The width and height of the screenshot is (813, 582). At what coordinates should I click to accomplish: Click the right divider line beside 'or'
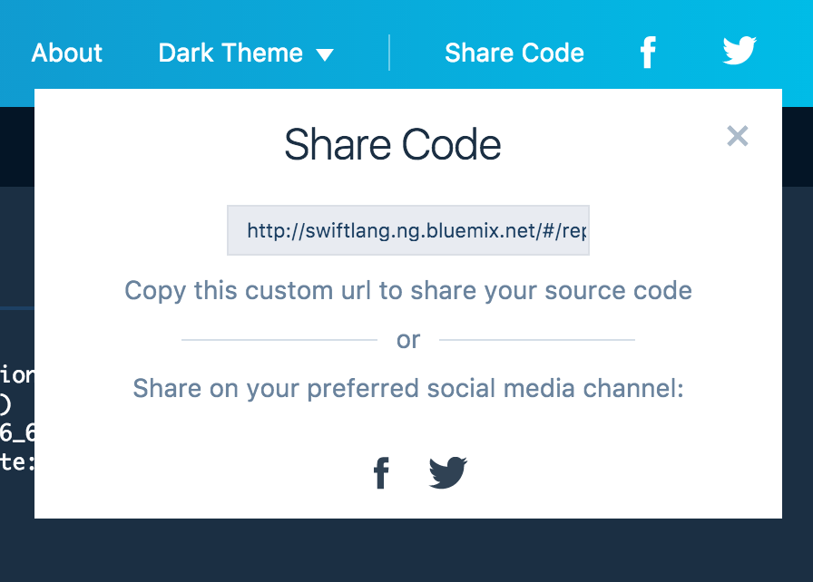pyautogui.click(x=537, y=340)
